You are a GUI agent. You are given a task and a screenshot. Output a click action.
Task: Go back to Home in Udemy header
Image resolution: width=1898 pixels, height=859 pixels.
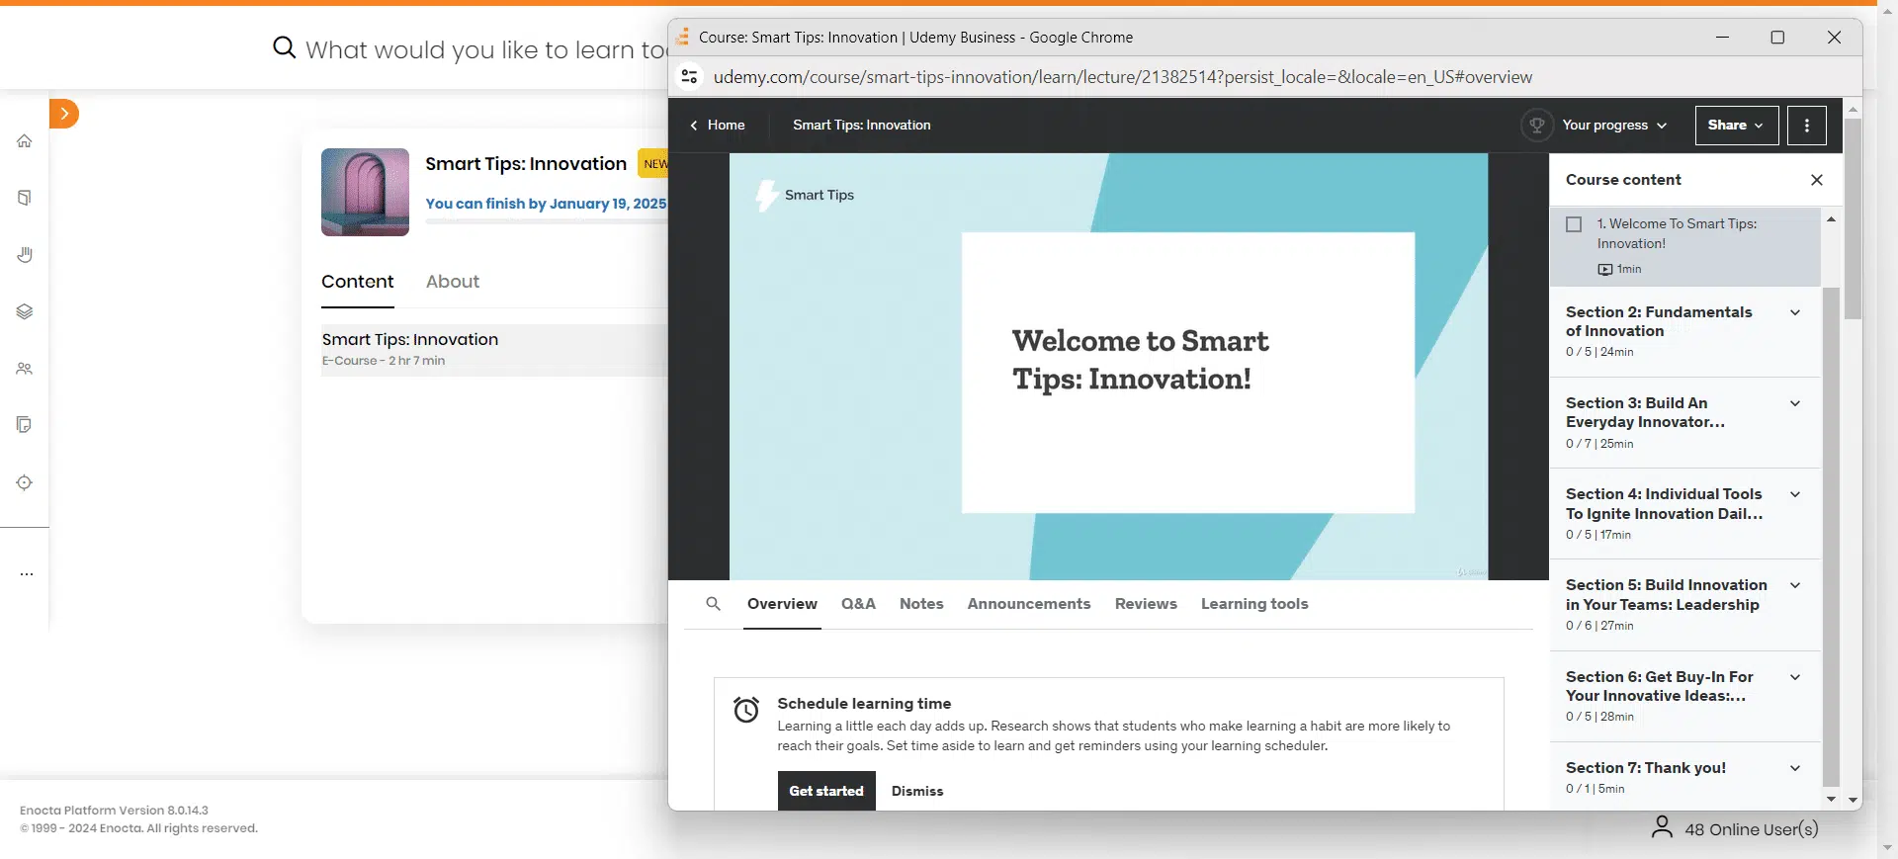point(717,126)
